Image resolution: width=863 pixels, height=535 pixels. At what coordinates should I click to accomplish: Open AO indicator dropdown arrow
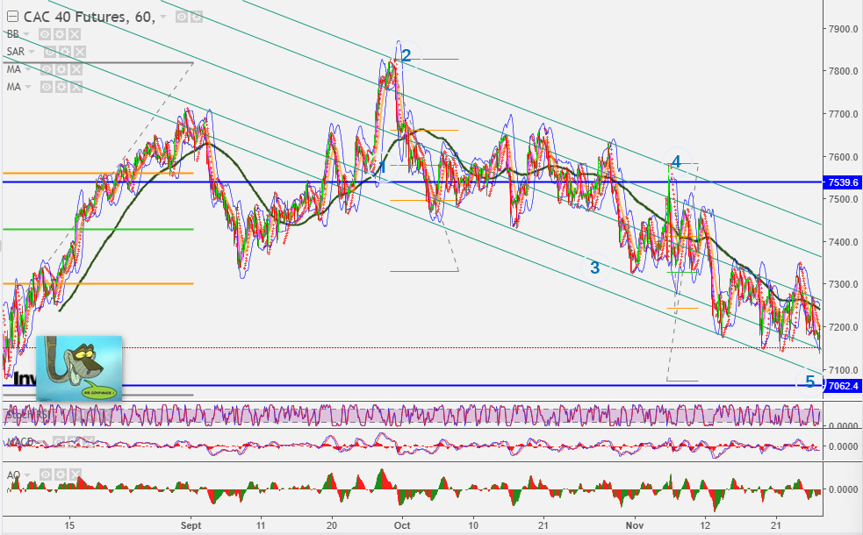coord(27,474)
